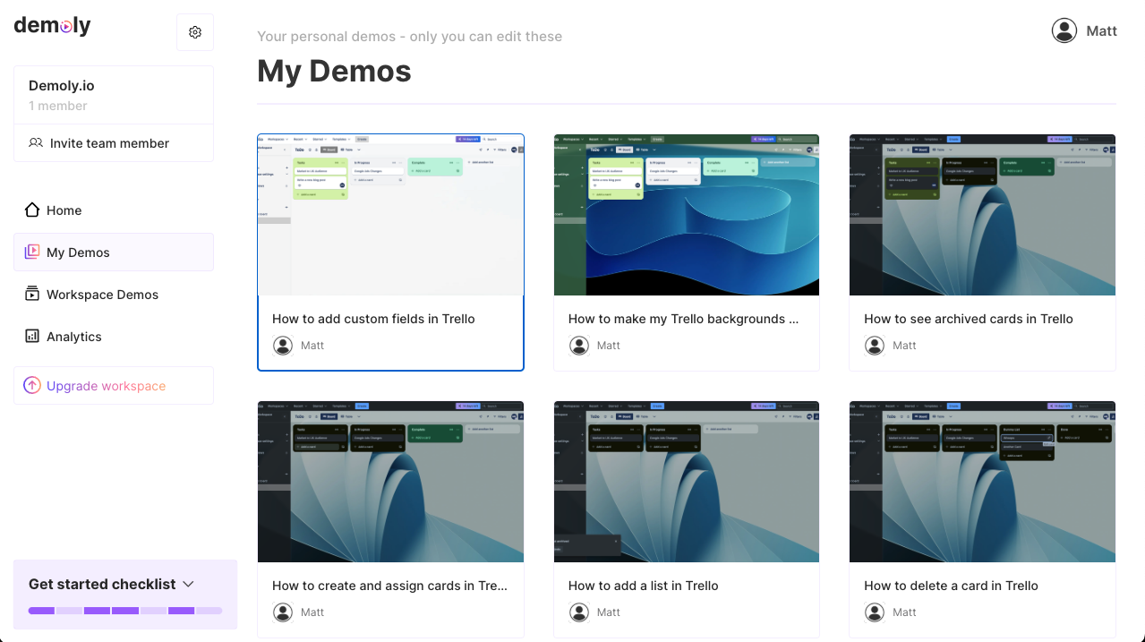Click Matt's avatar under Trello backgrounds demo

click(579, 346)
